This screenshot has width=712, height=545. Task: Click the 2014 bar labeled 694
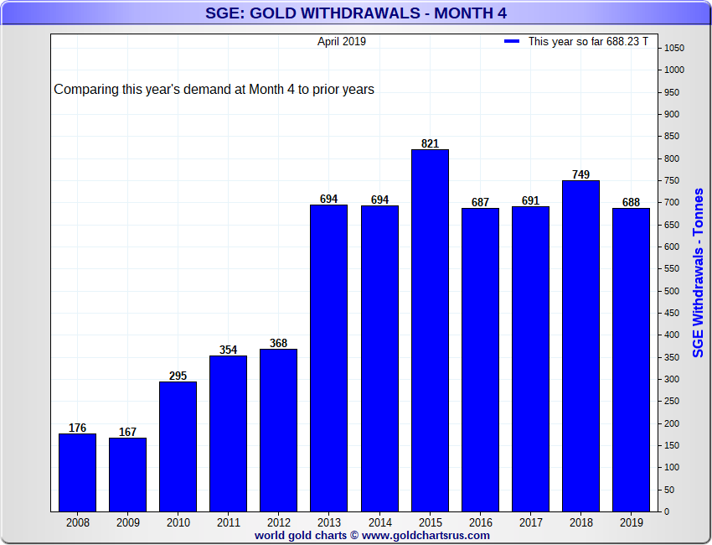pyautogui.click(x=379, y=359)
